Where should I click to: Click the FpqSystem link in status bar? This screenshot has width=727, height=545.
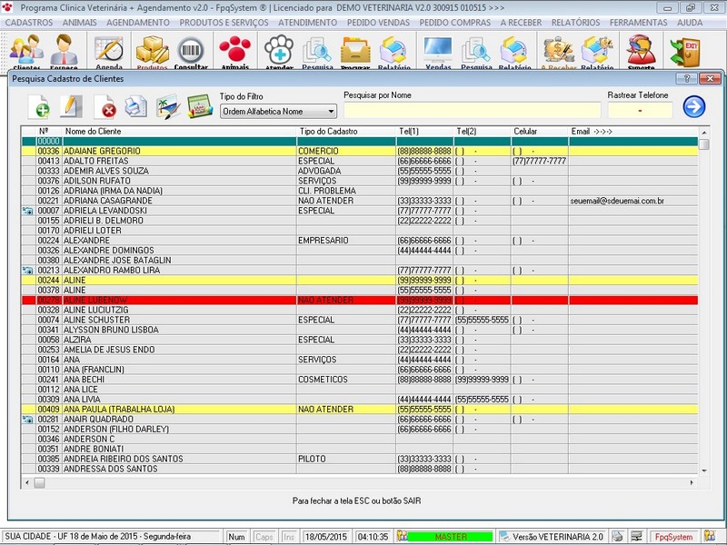(x=673, y=537)
